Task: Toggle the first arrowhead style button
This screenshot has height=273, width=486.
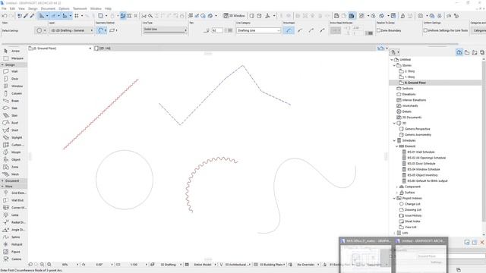Action: coord(289,30)
